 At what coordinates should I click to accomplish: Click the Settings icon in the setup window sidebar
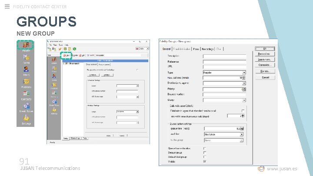pyautogui.click(x=54, y=110)
